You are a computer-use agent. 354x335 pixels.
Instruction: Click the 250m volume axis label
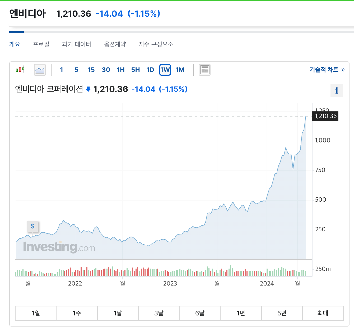(323, 269)
